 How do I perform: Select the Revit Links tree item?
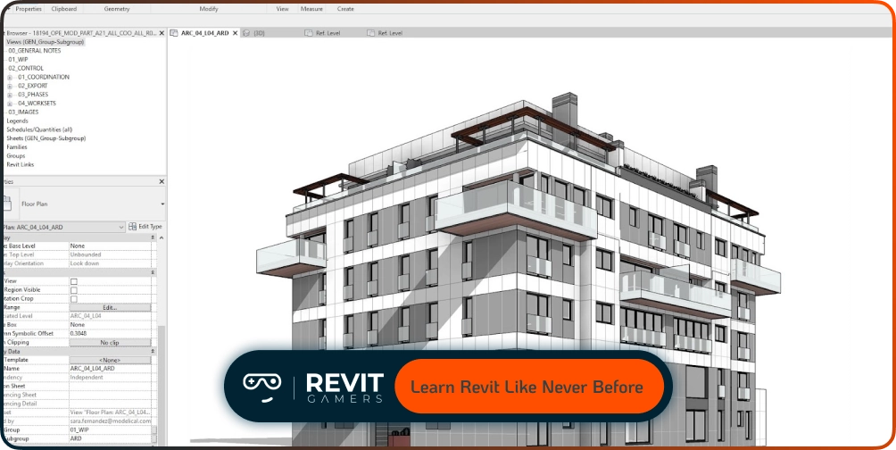tap(20, 164)
